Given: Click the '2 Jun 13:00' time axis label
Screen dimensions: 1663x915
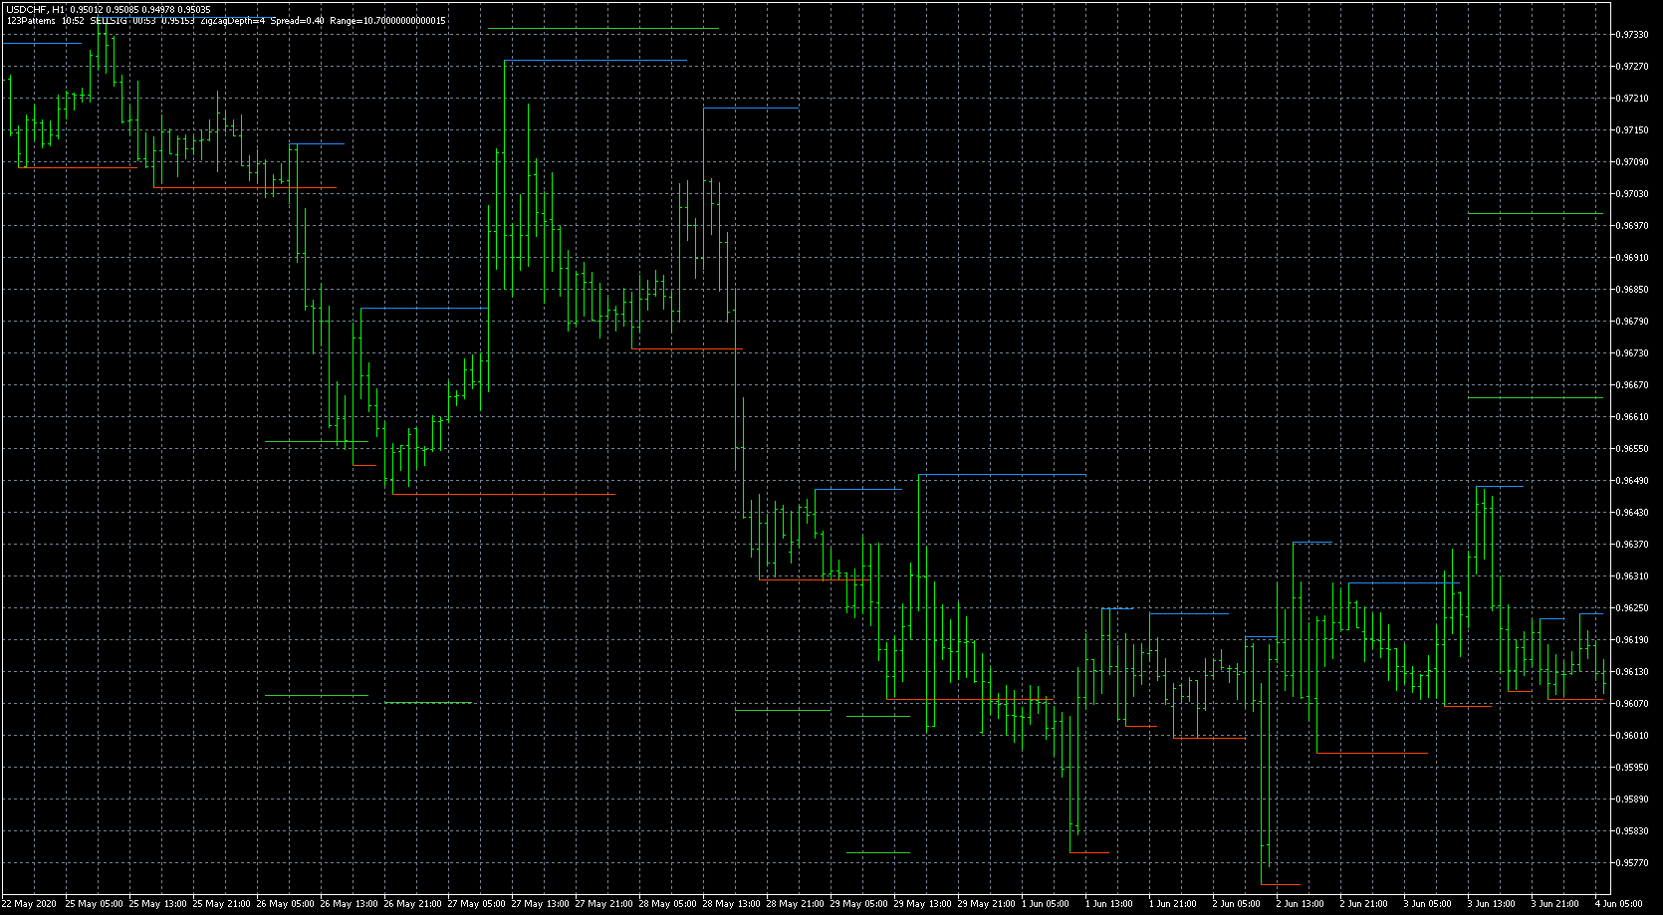Looking at the screenshot, I should pos(1303,904).
